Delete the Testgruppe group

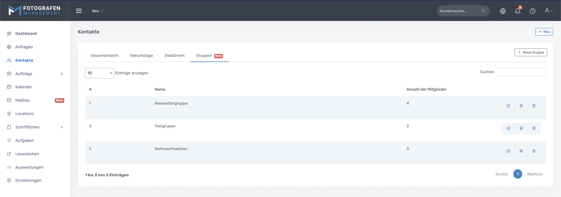pyautogui.click(x=534, y=128)
